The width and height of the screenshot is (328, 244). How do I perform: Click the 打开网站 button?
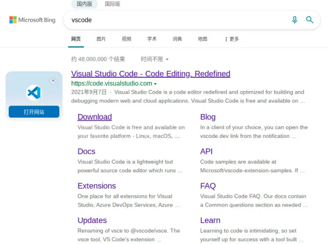click(x=34, y=112)
